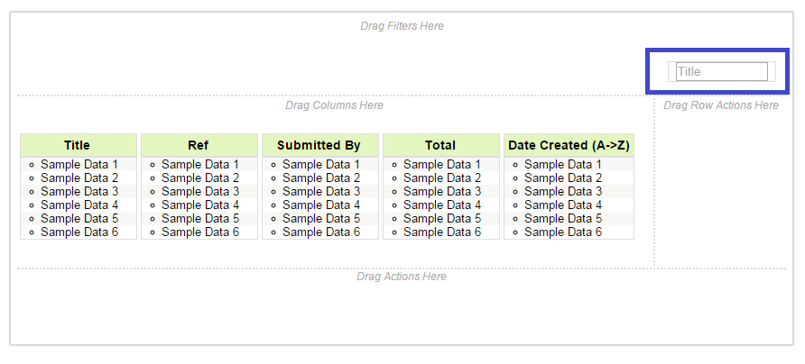Select the Ref column header
Screen dimensions: 805x364
pos(199,145)
